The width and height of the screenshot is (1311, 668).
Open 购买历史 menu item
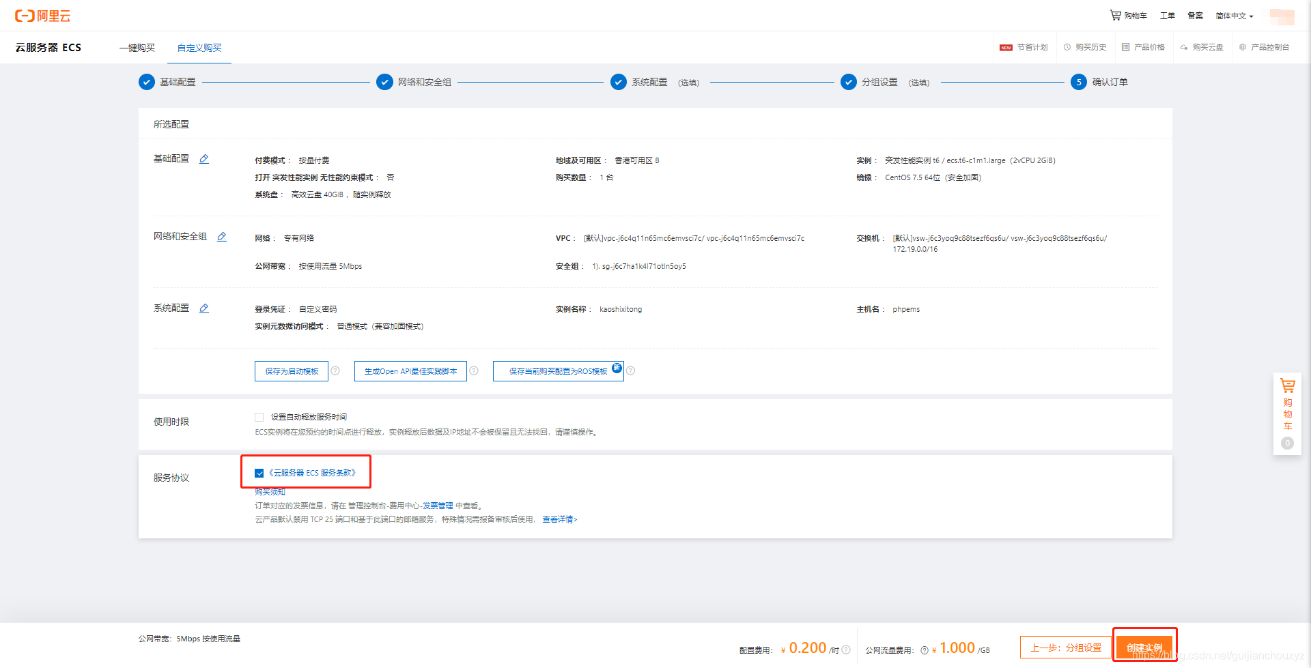[x=1085, y=47]
